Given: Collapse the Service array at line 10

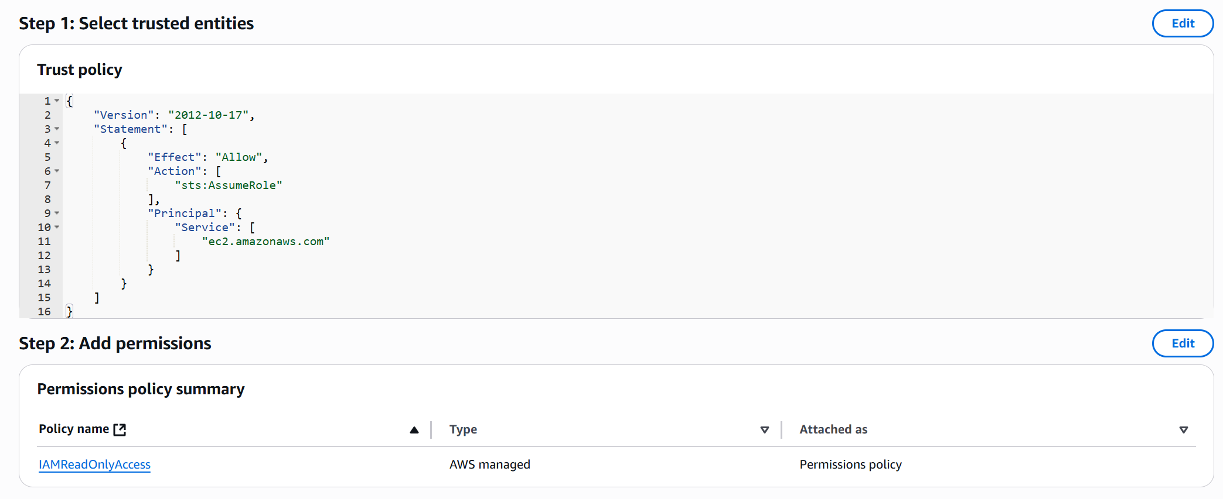Looking at the screenshot, I should [57, 227].
